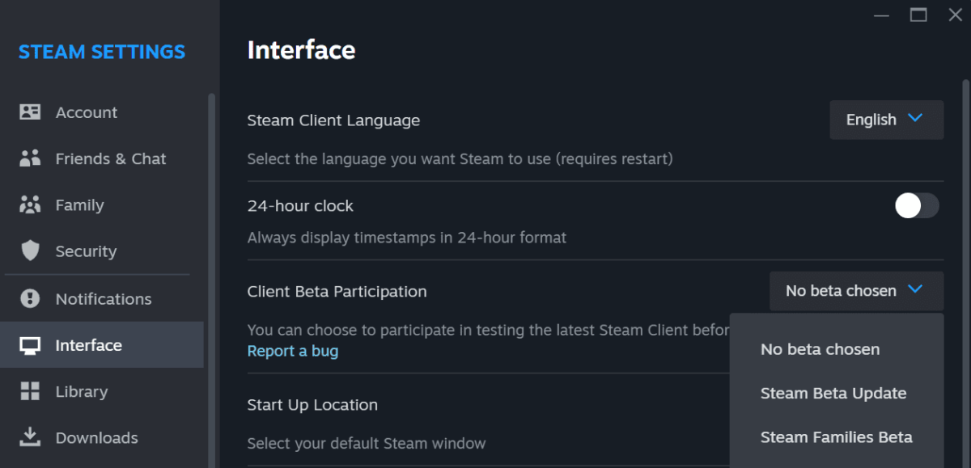The image size is (971, 468).
Task: Click 'Always display timestamps in 24-hour format' text
Action: coord(407,238)
